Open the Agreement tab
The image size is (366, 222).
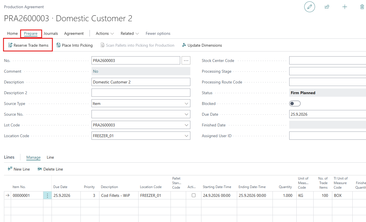pos(74,33)
